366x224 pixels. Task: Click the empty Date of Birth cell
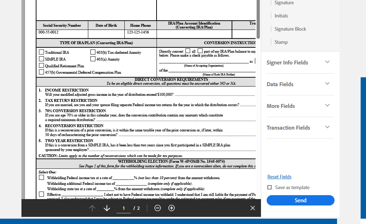pos(106,34)
